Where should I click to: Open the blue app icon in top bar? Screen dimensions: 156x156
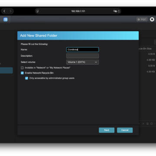click(x=6, y=19)
